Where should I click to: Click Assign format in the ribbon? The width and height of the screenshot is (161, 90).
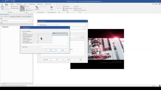15,8
